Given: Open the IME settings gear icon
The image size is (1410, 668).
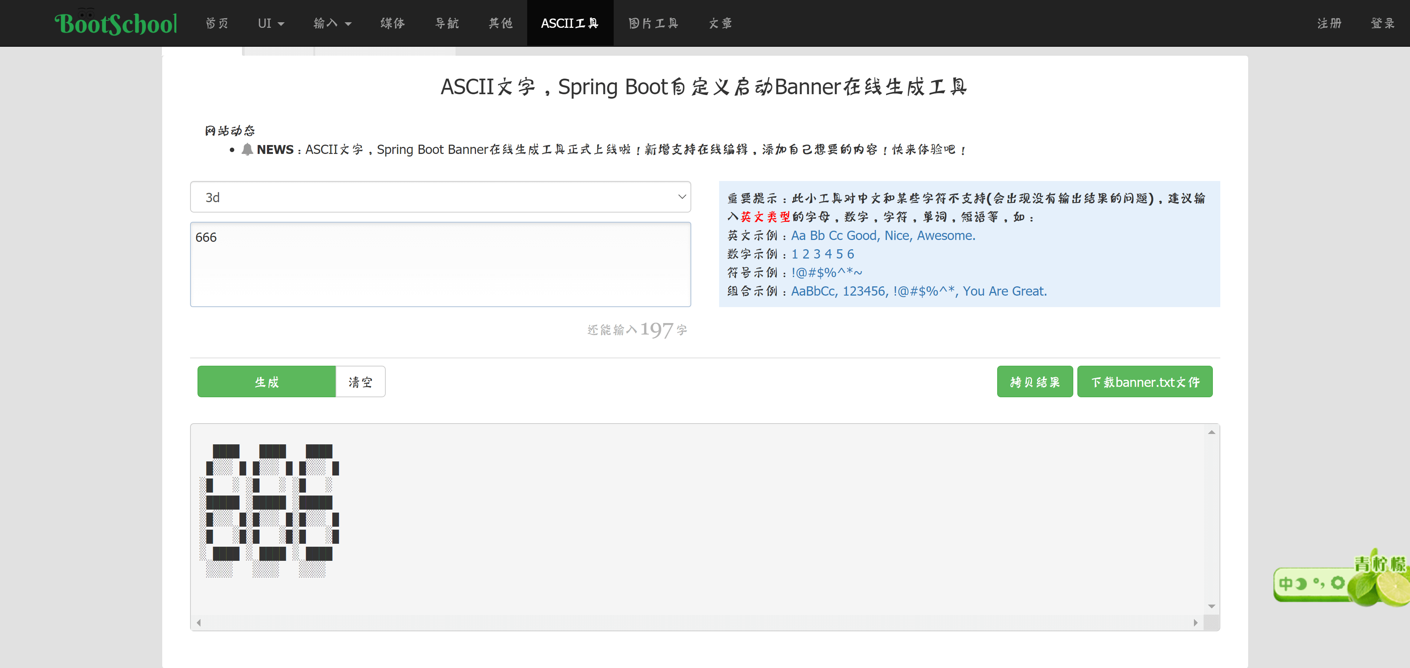Looking at the screenshot, I should 1337,583.
